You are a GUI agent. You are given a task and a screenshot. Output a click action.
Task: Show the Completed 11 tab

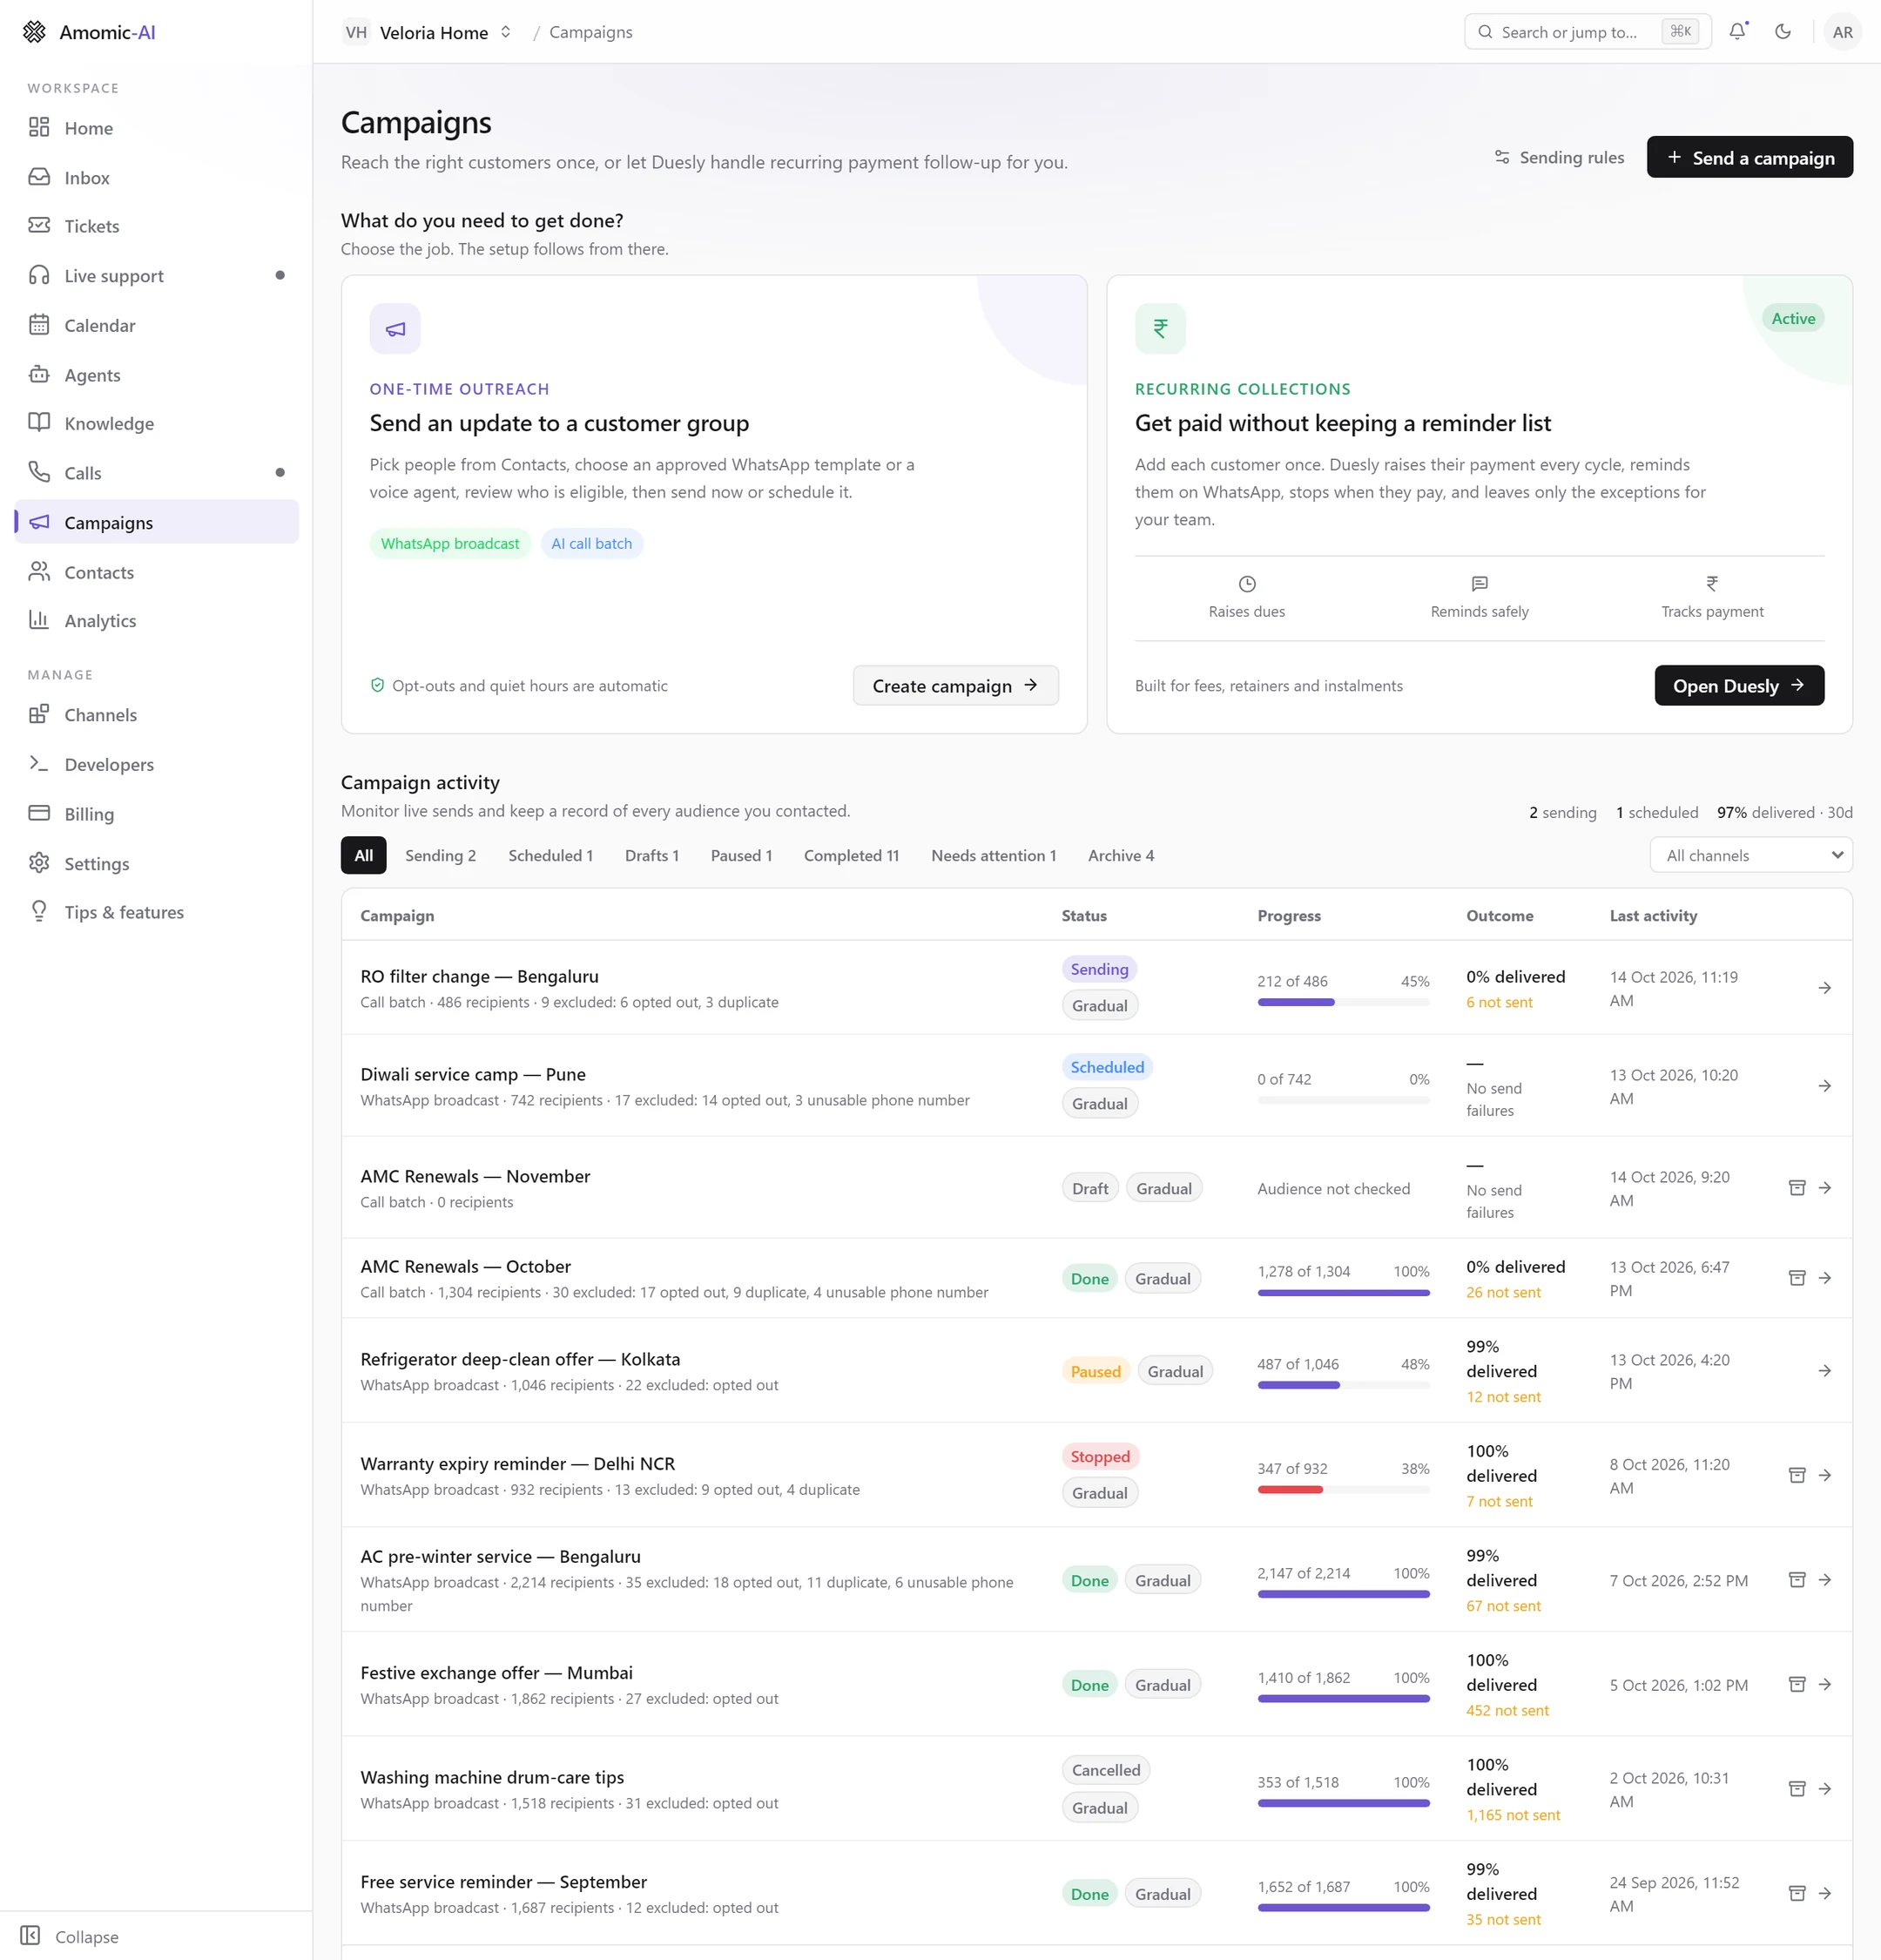[x=852, y=855]
